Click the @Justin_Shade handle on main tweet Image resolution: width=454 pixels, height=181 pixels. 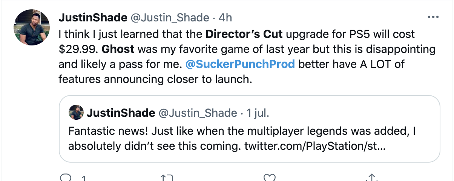pyautogui.click(x=170, y=17)
